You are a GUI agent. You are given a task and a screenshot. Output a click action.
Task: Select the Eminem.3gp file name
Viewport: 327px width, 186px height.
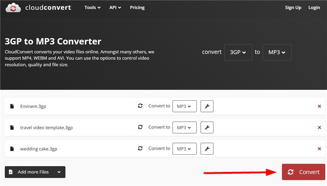coord(33,107)
